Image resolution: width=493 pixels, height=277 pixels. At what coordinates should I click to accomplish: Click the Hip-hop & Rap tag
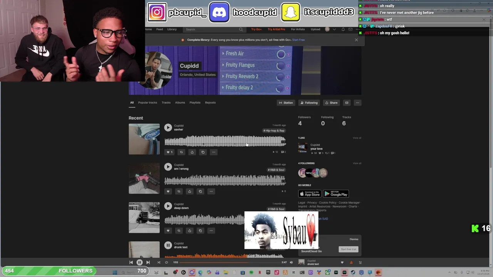(274, 130)
